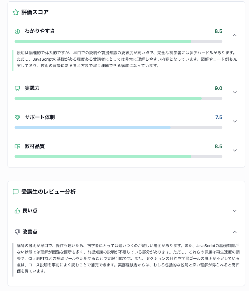Expand the 良い点 review section
Screen dimensions: 249x291
coord(235,211)
